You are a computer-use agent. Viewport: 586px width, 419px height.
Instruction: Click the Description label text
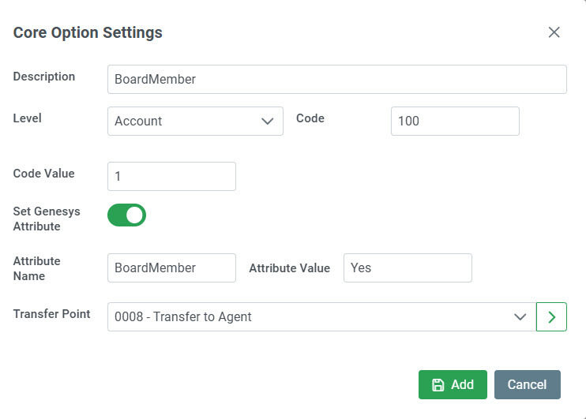[x=44, y=77]
